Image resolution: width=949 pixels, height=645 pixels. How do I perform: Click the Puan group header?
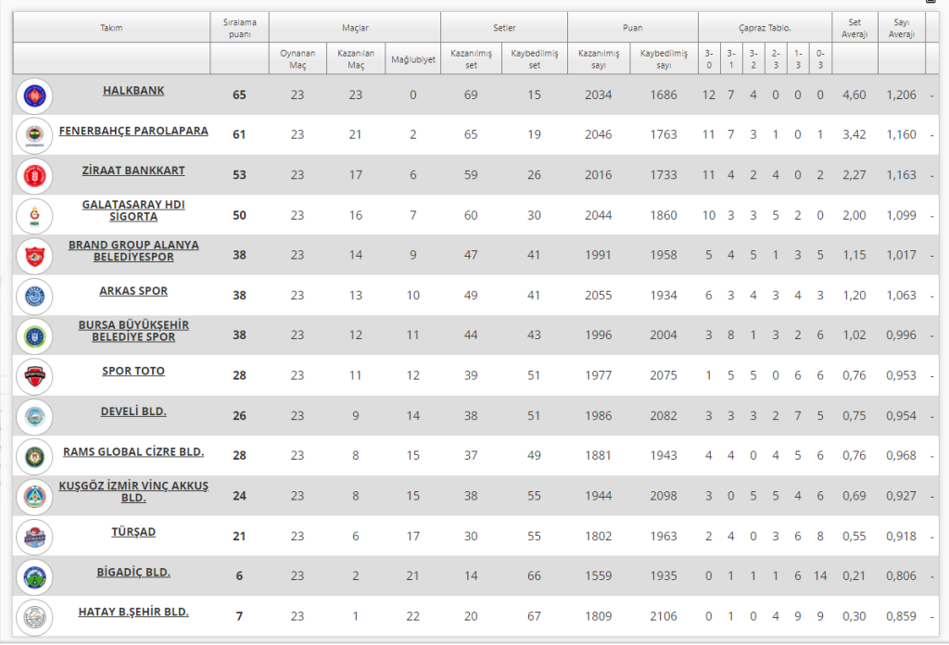pos(632,28)
